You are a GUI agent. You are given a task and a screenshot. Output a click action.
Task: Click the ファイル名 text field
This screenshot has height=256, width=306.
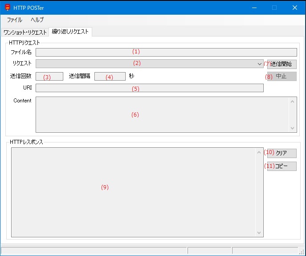(166, 52)
